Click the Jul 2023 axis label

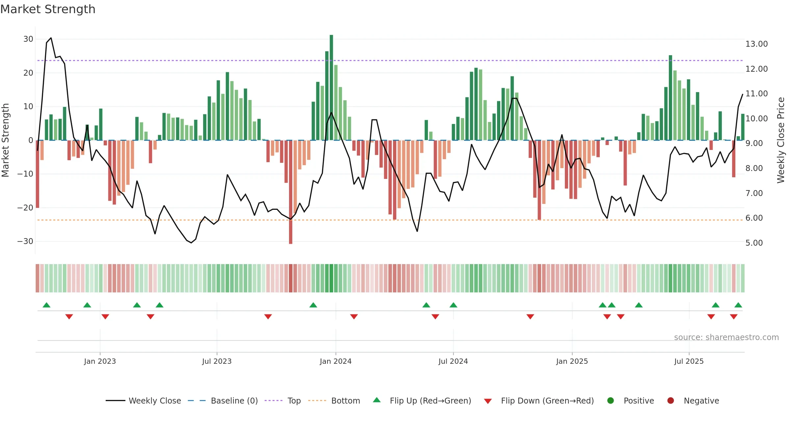coord(217,361)
